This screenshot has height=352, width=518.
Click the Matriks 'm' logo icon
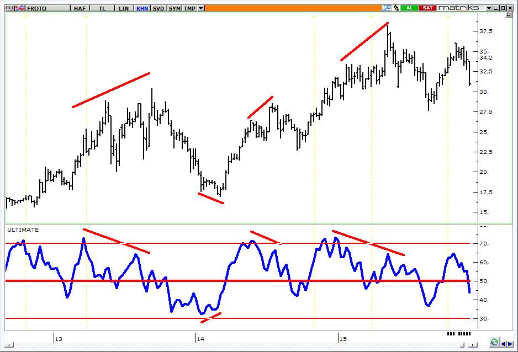coord(10,8)
